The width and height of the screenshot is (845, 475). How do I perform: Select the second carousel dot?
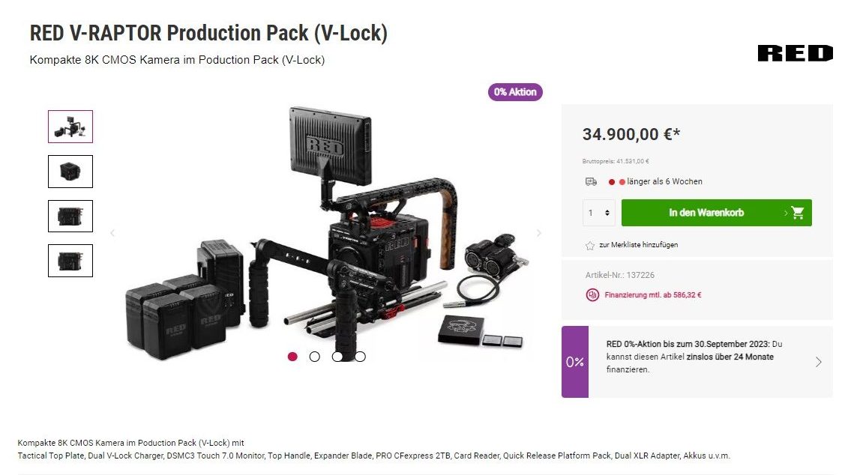(x=315, y=357)
